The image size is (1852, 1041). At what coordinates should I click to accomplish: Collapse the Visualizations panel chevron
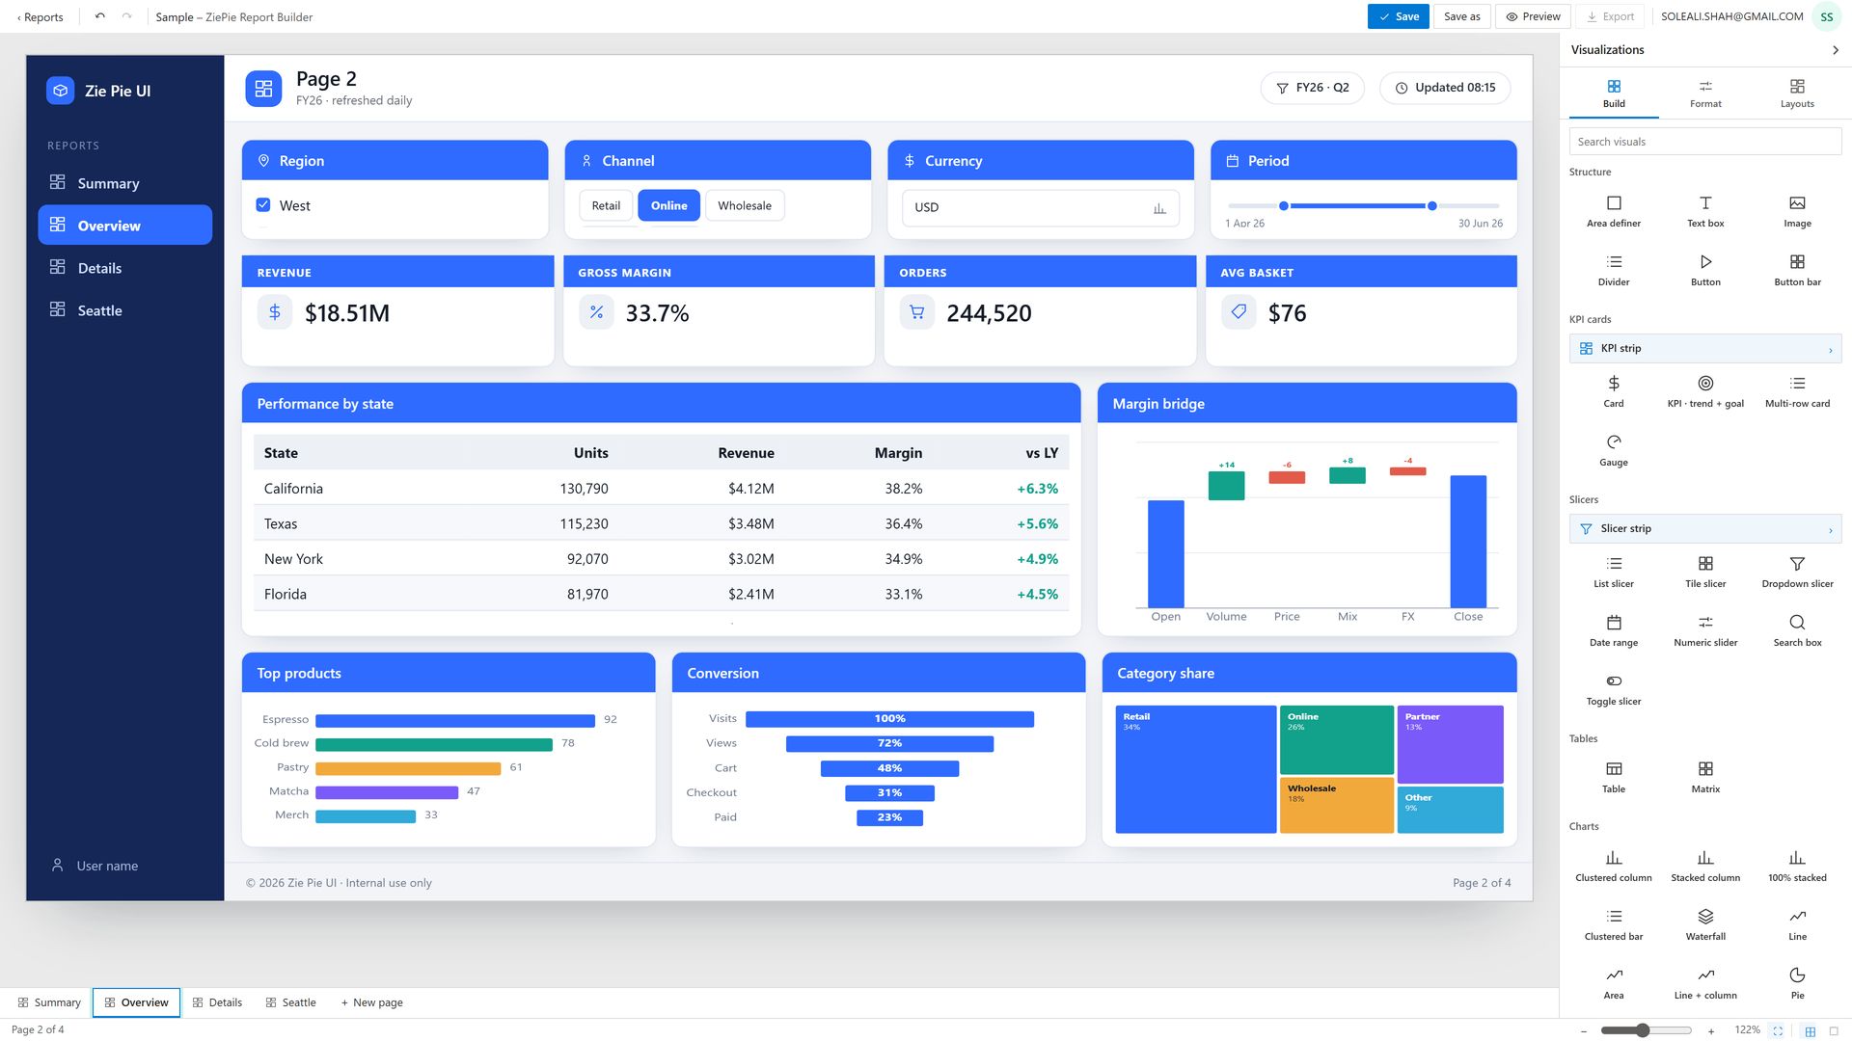pyautogui.click(x=1835, y=50)
